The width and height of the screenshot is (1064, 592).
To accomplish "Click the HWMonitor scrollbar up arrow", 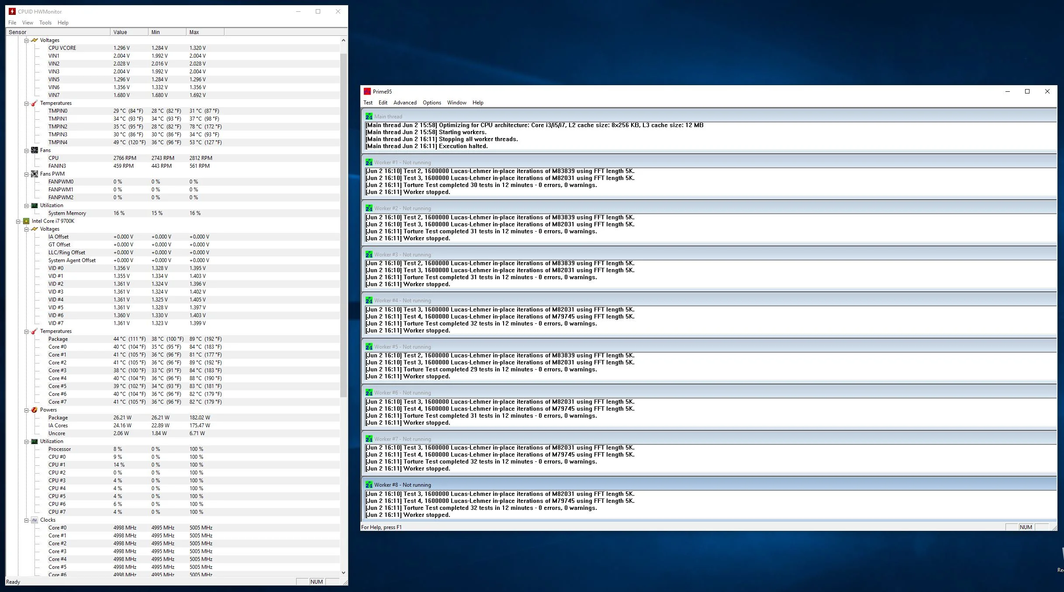I will coord(343,40).
